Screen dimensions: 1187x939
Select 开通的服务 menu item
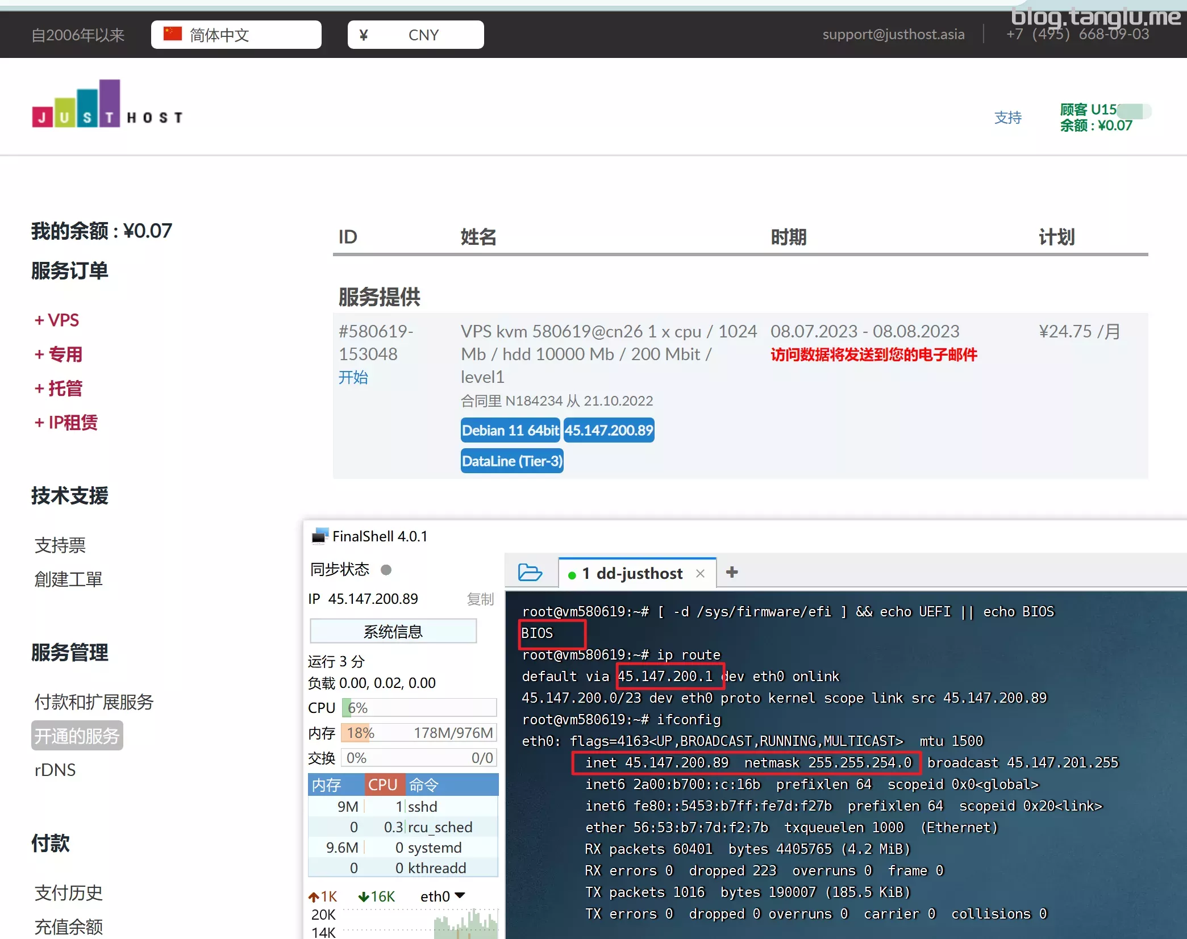coord(77,736)
